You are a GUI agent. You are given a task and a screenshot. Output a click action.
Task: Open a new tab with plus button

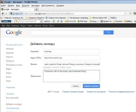point(37,9)
